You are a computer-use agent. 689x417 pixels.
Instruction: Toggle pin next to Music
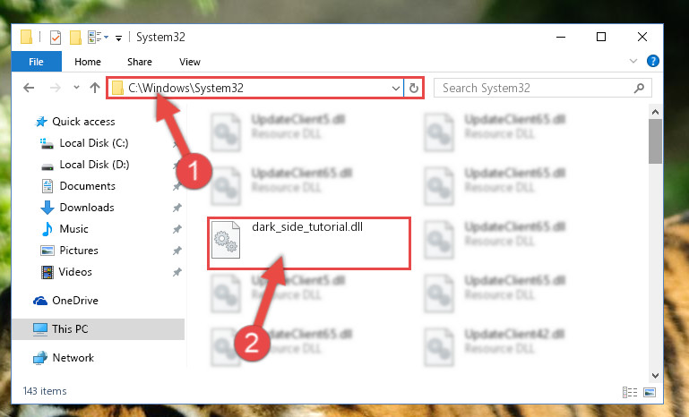pos(177,229)
